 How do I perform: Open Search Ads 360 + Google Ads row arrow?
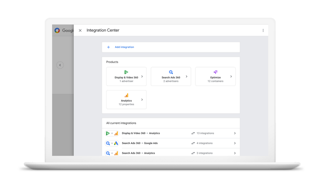(x=235, y=143)
